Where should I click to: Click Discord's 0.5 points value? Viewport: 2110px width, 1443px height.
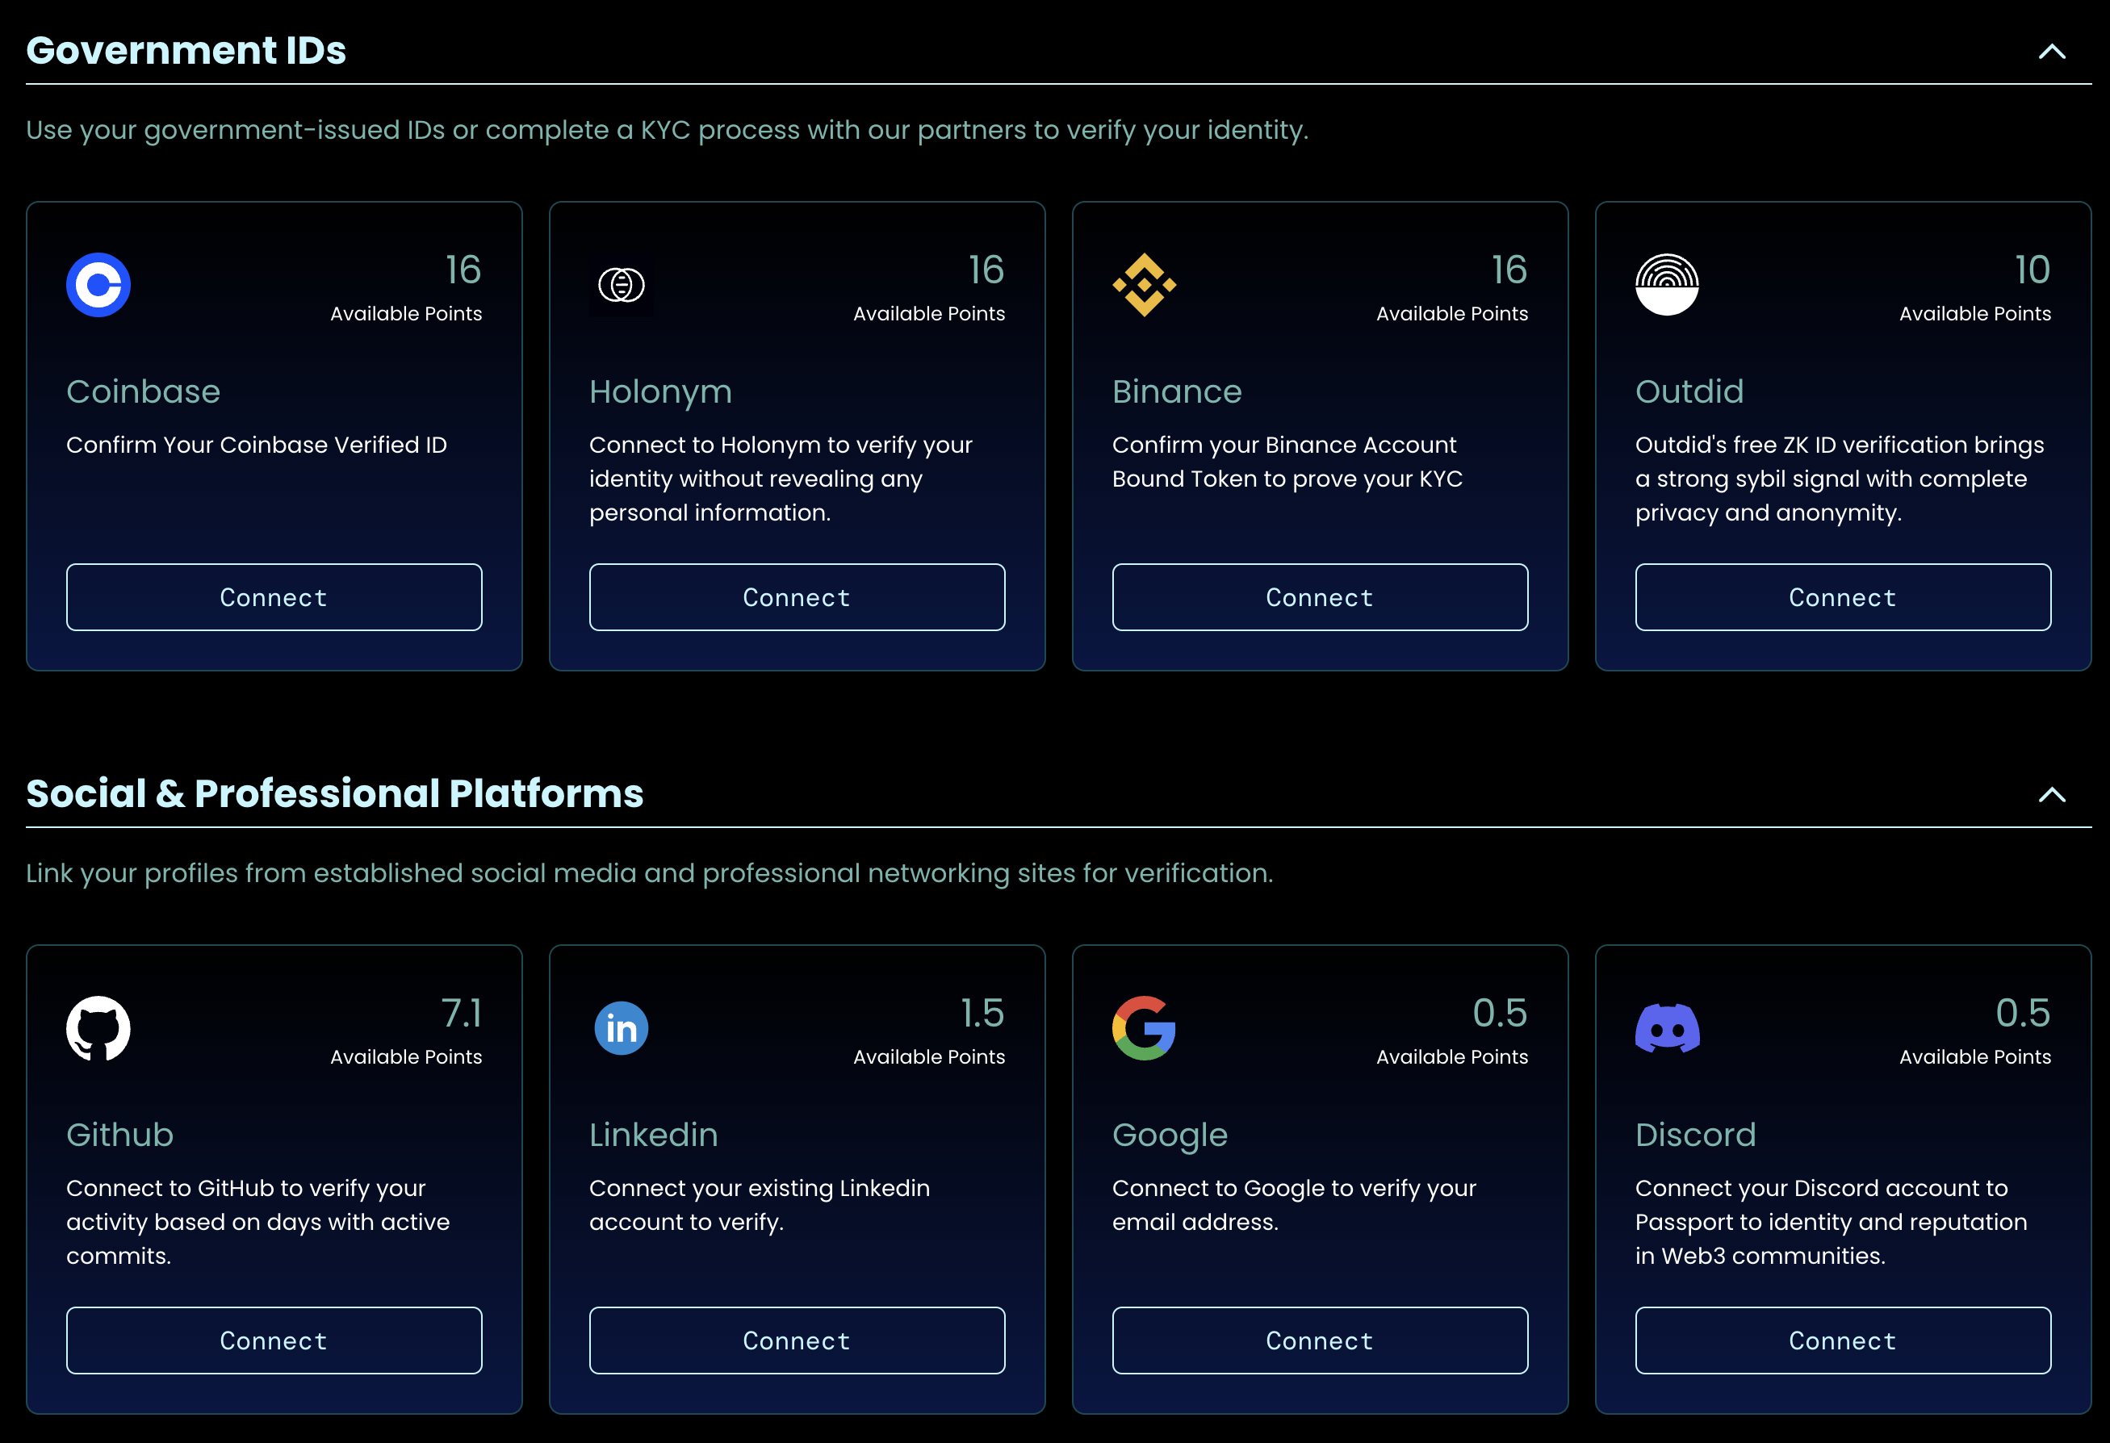pyautogui.click(x=2023, y=1013)
